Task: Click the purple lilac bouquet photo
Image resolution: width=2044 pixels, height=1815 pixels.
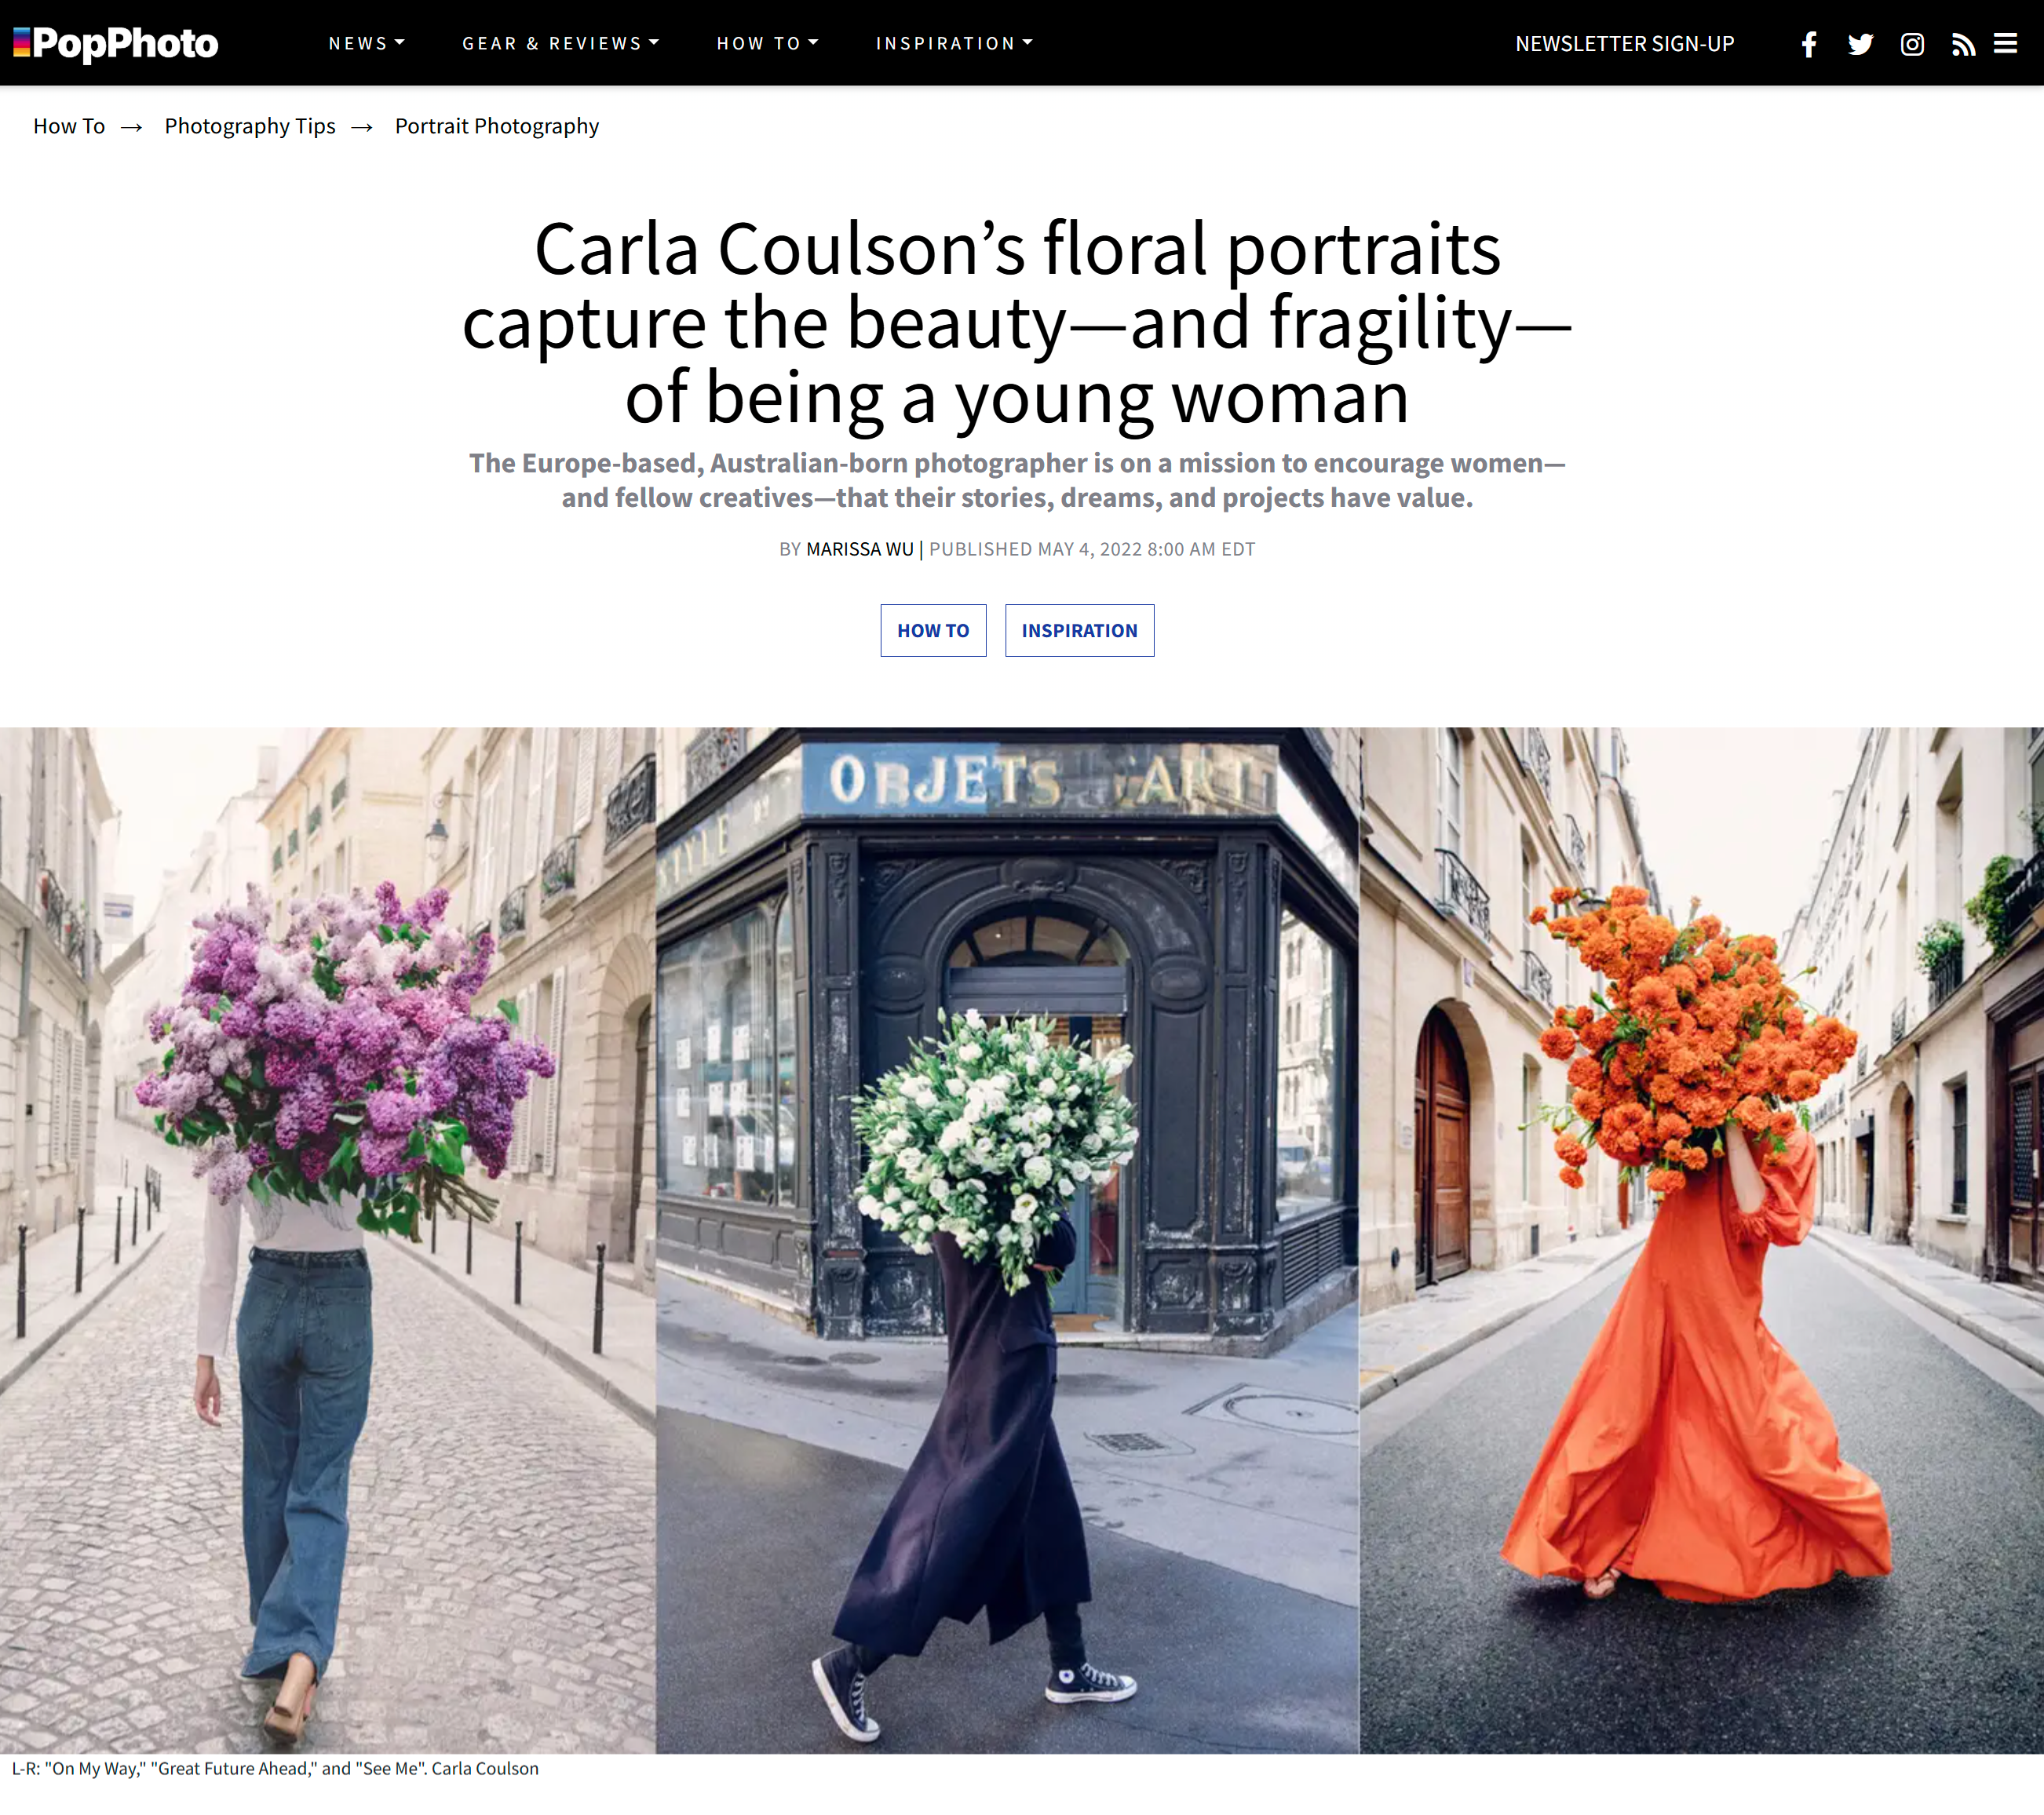Action: coord(327,1239)
